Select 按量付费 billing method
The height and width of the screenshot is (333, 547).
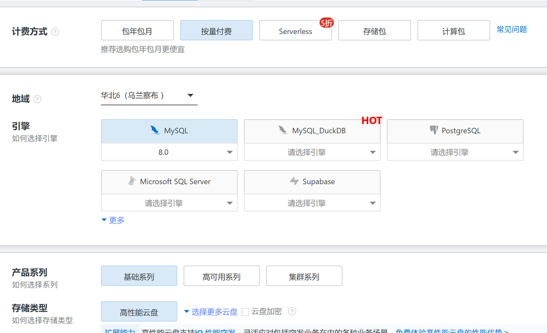click(216, 31)
